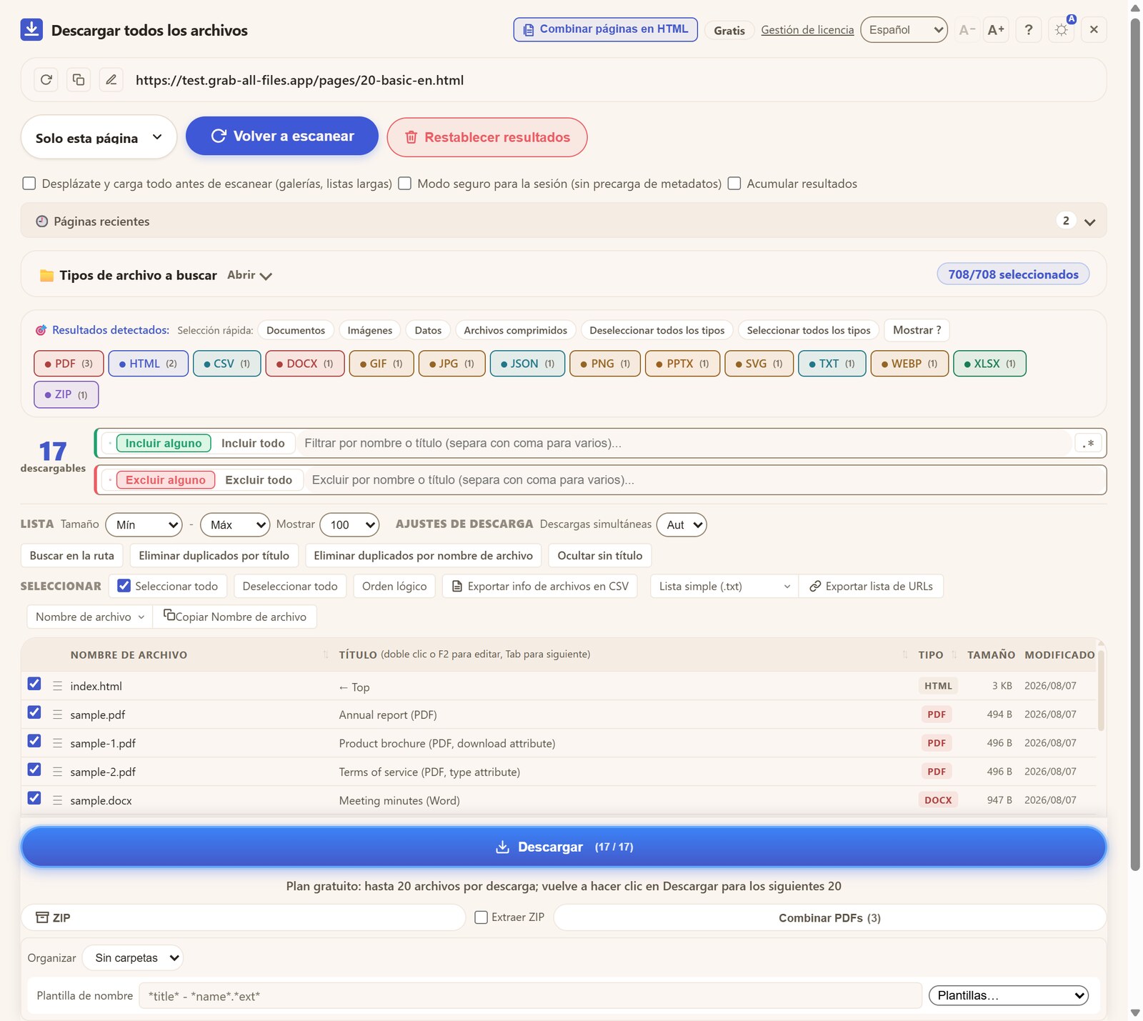This screenshot has height=1021, width=1143.
Task: Click sort icon next to Nombre de archivo column
Action: click(x=326, y=654)
